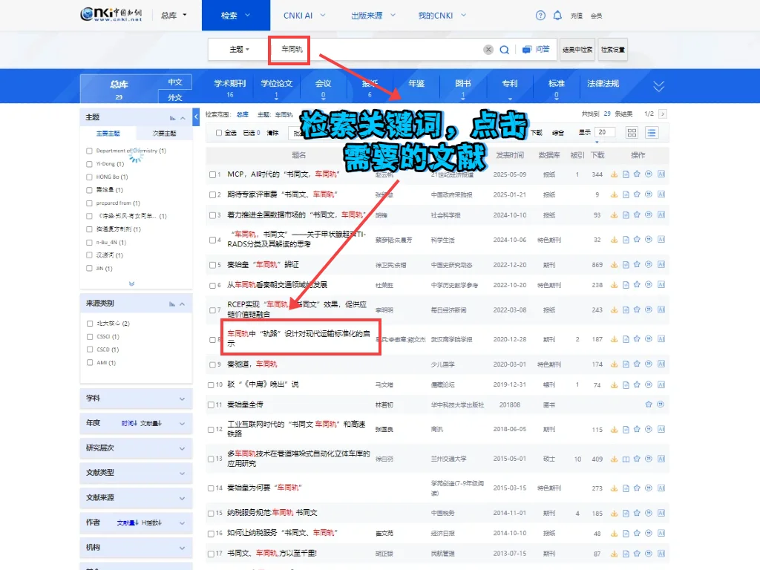Viewport: 760px width, 570px height.
Task: Collapse the 来源类别 filter panel
Action: [x=183, y=303]
